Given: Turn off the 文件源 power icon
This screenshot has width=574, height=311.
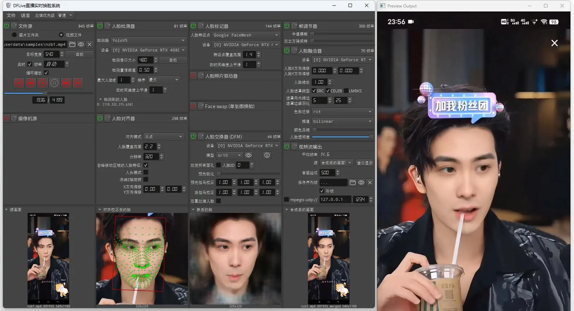Looking at the screenshot, I should point(6,26).
